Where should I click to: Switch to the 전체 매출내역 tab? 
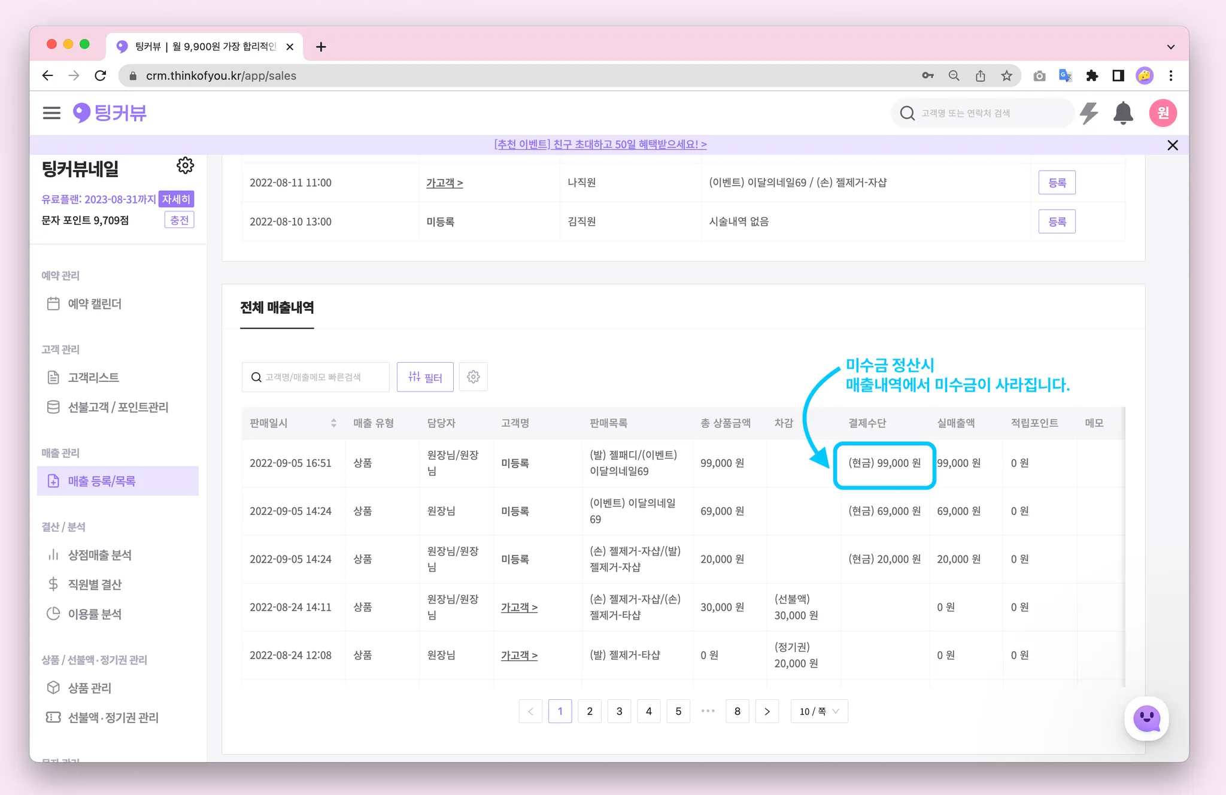click(x=277, y=308)
